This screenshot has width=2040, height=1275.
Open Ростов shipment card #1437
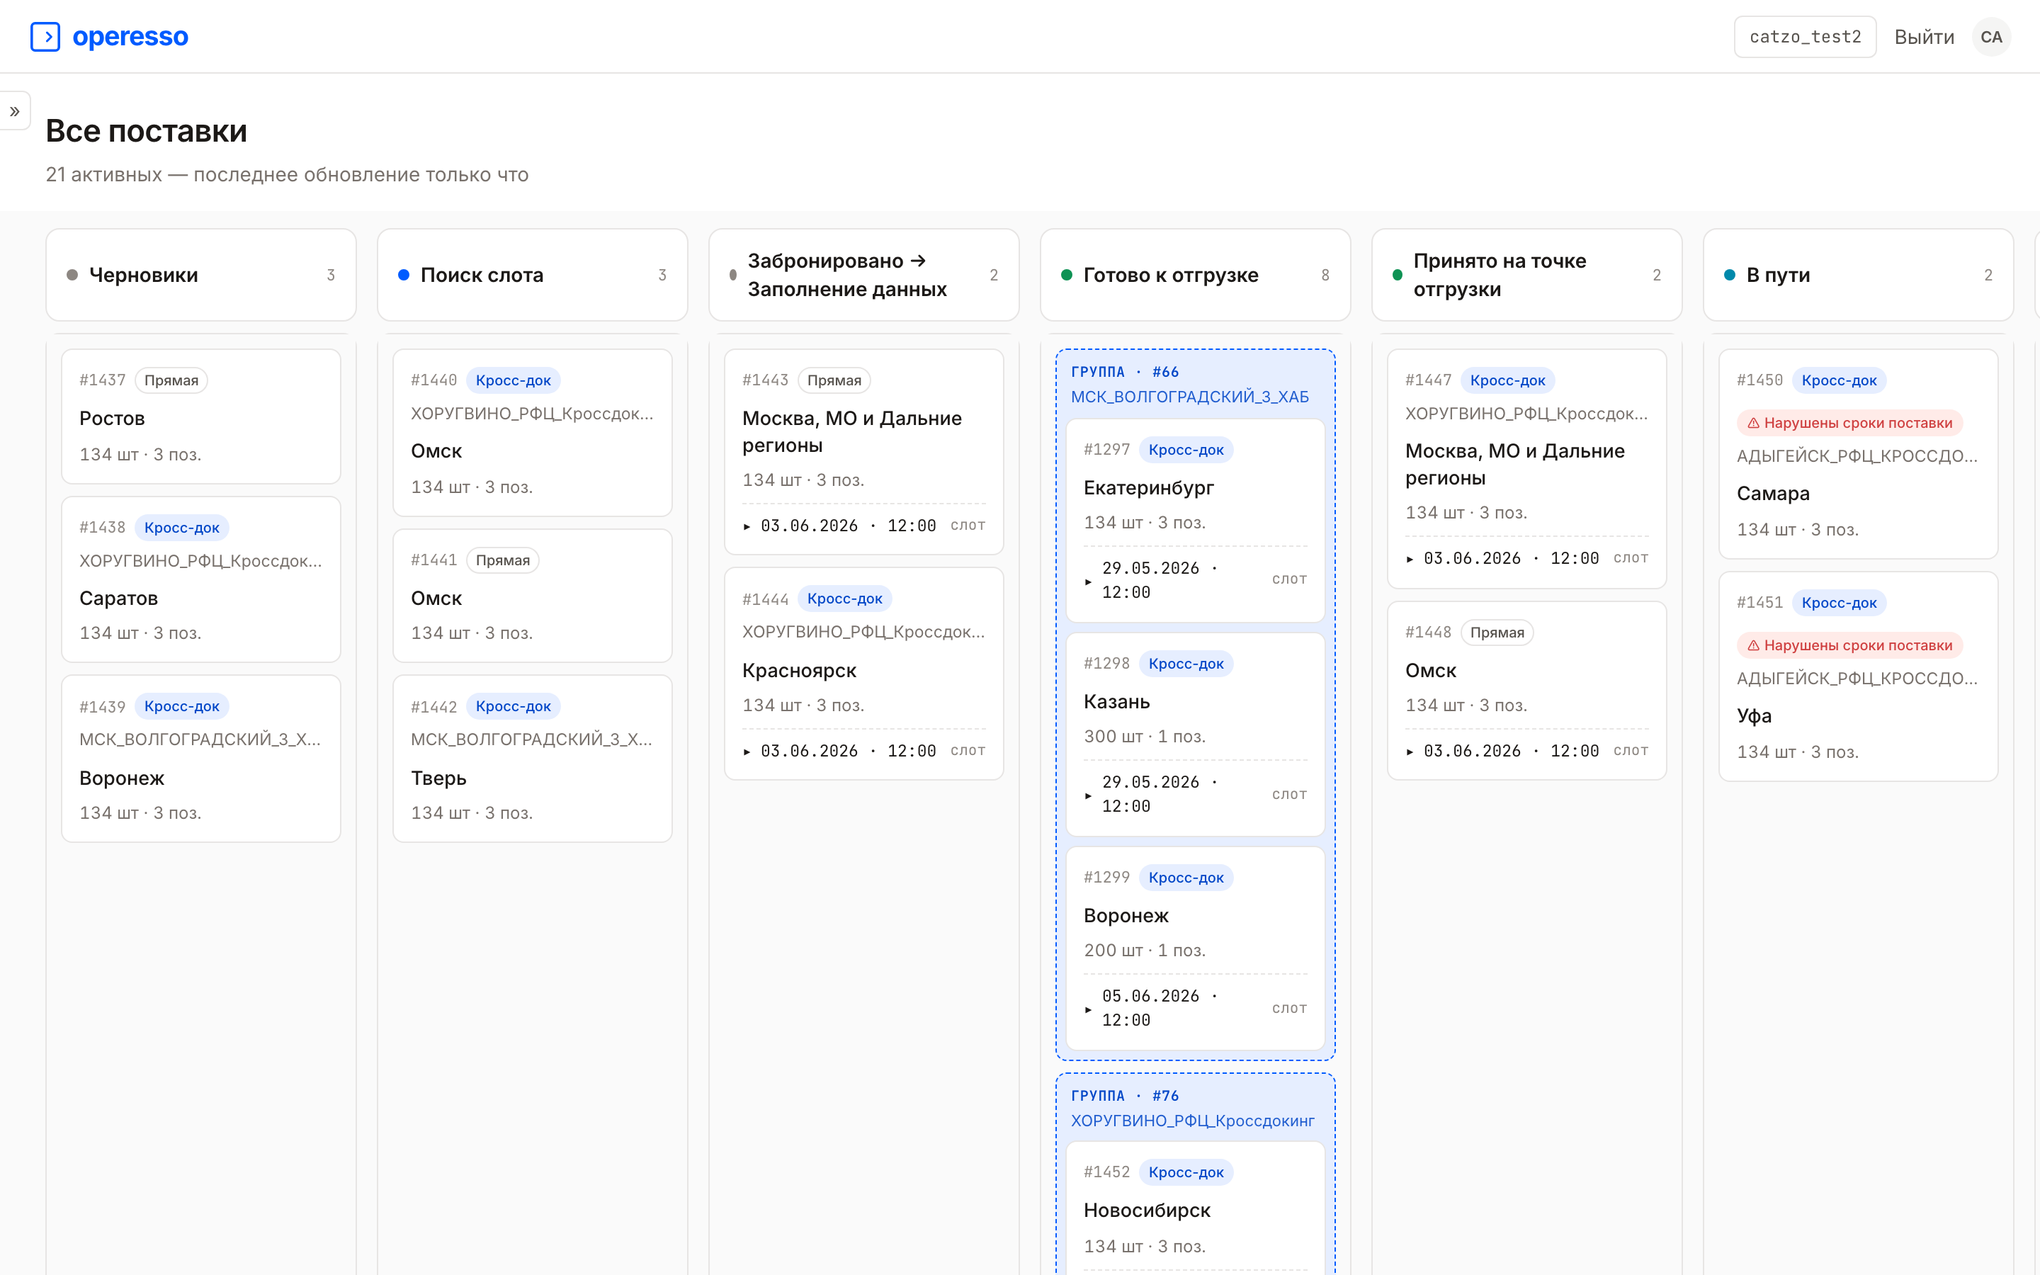coord(200,416)
